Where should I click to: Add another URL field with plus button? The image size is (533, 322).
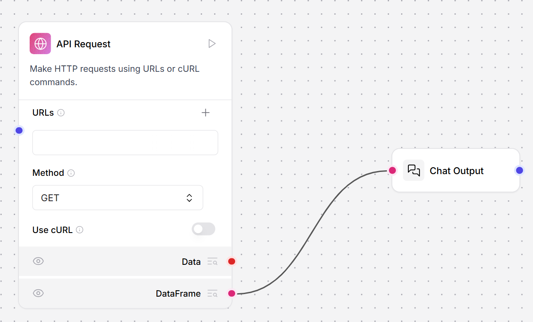coord(205,112)
